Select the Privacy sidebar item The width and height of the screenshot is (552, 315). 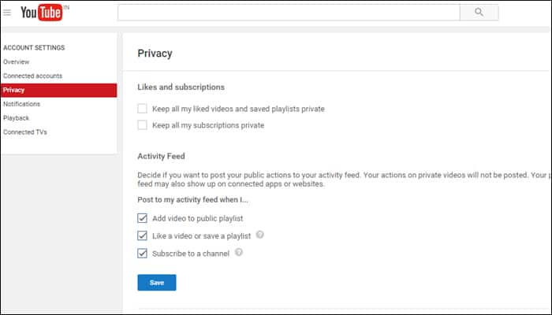pos(59,90)
